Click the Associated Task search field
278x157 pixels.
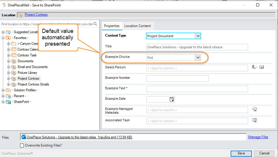[197, 121]
